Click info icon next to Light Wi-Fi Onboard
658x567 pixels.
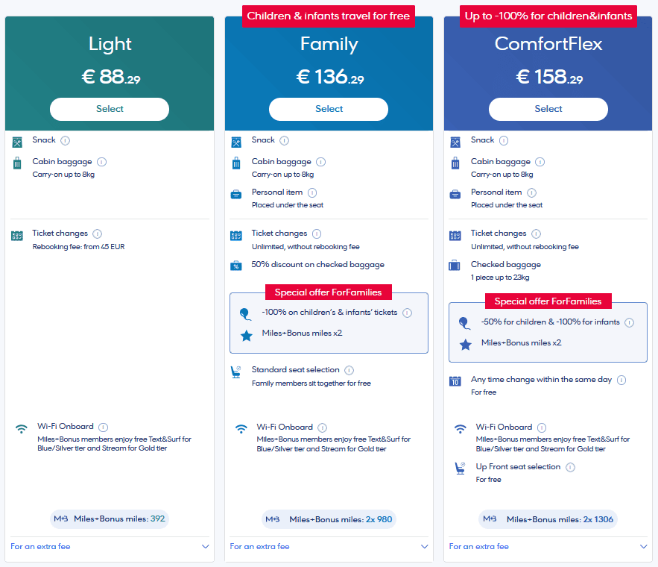(x=103, y=427)
